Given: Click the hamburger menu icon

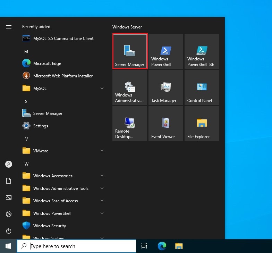Looking at the screenshot, I should (x=9, y=27).
